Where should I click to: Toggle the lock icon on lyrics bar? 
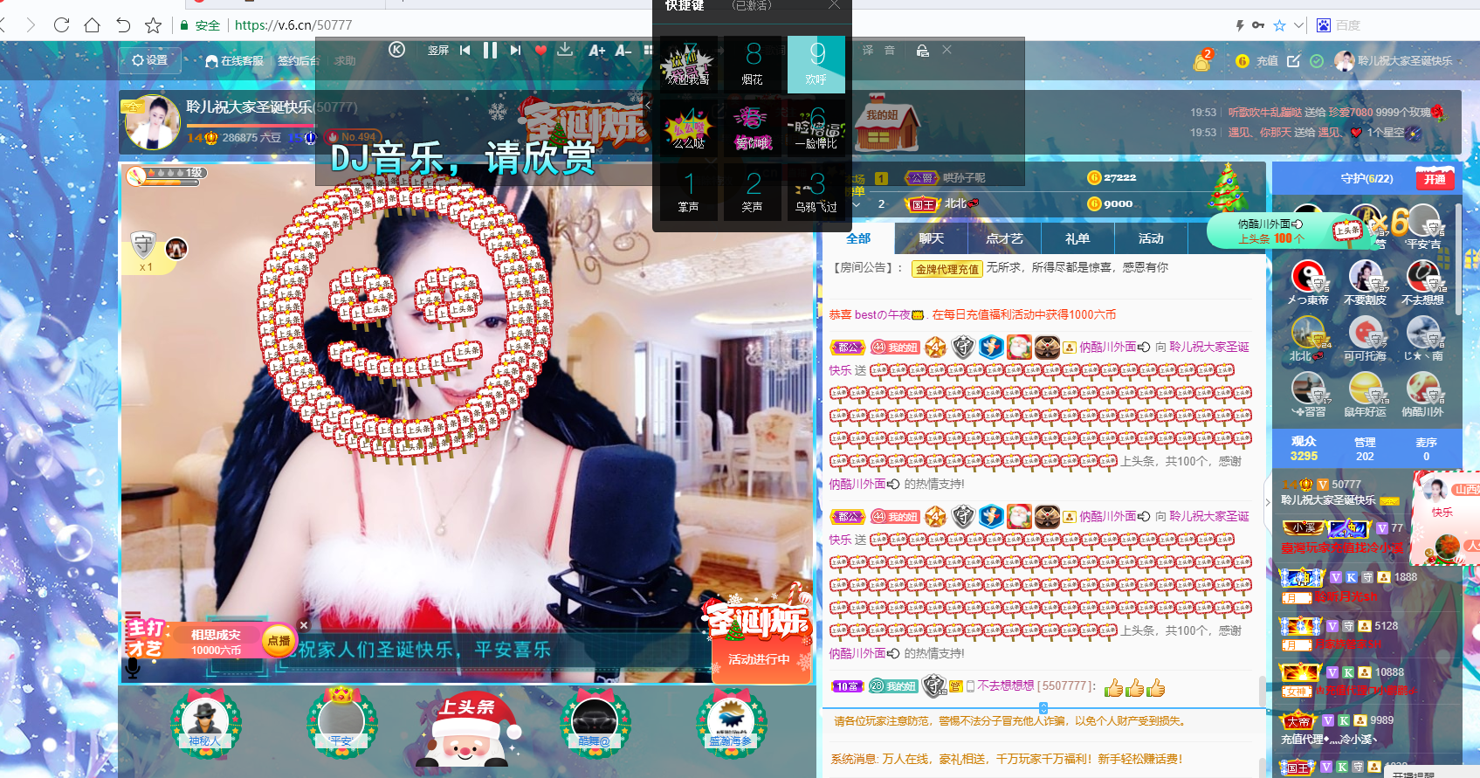922,51
